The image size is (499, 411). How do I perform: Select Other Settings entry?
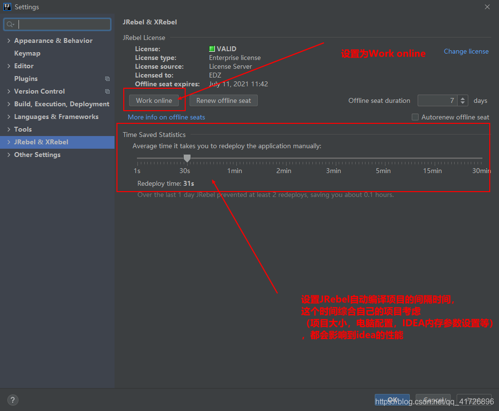click(37, 155)
